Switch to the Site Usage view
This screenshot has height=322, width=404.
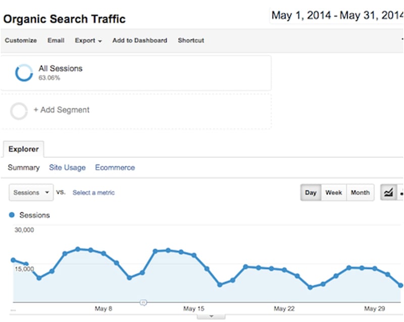pyautogui.click(x=67, y=167)
